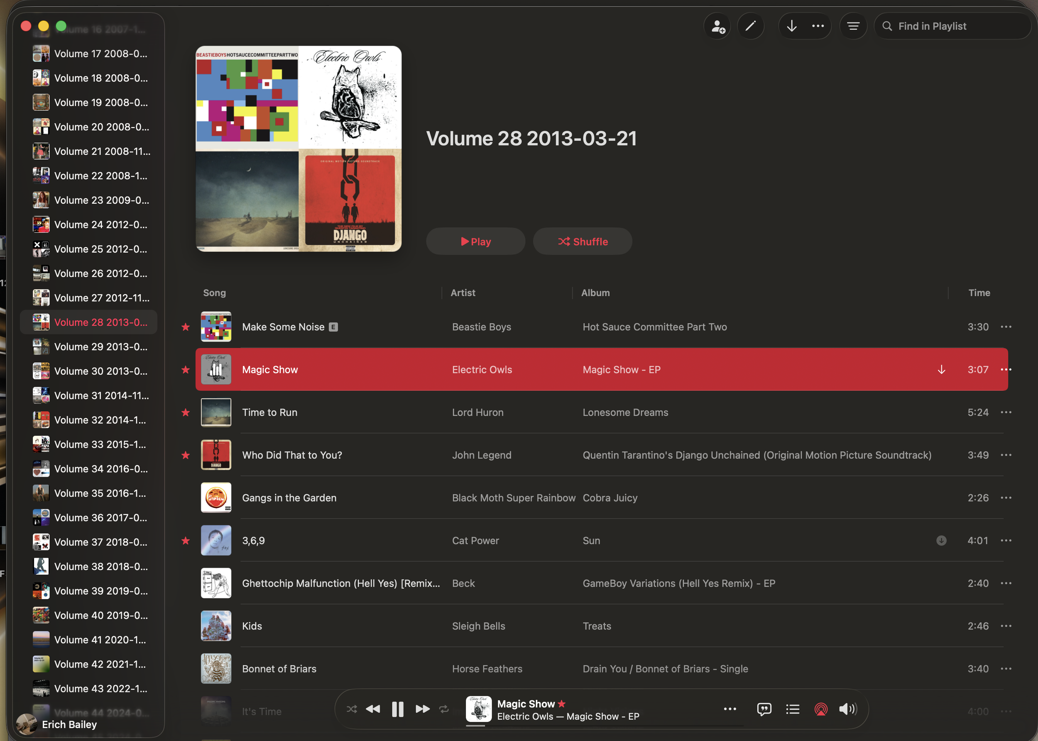Open the sort options menu in the toolbar
Screen dimensions: 1038x741
pos(853,27)
